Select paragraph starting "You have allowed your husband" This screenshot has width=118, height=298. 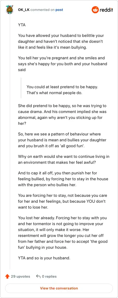(61, 41)
